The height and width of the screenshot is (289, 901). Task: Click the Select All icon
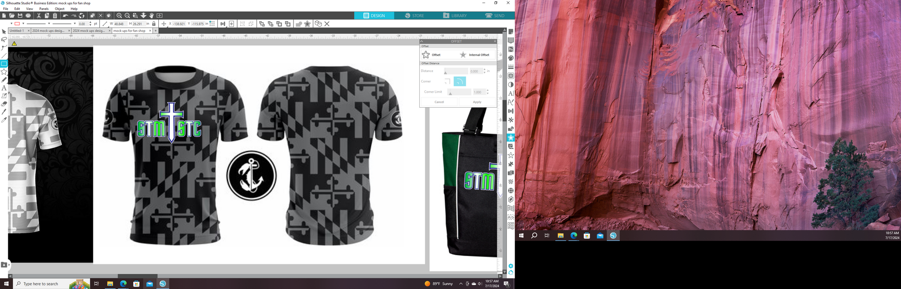coord(92,15)
